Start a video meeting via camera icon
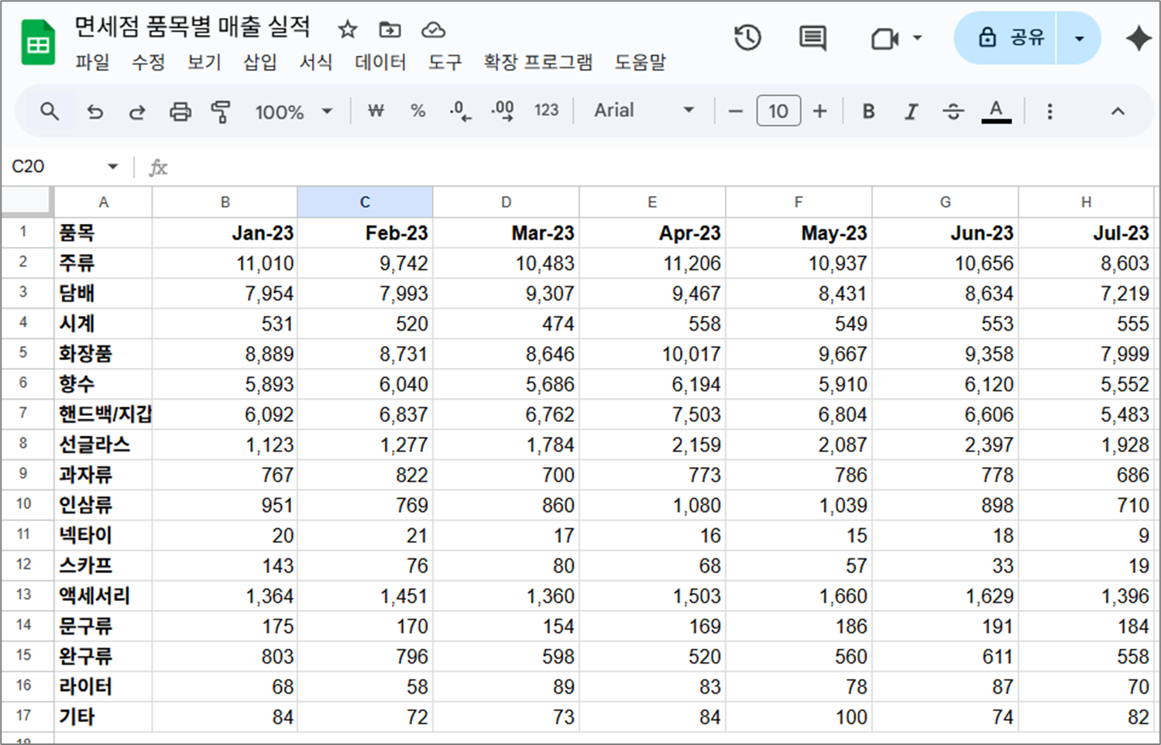This screenshot has width=1161, height=745. click(x=884, y=38)
